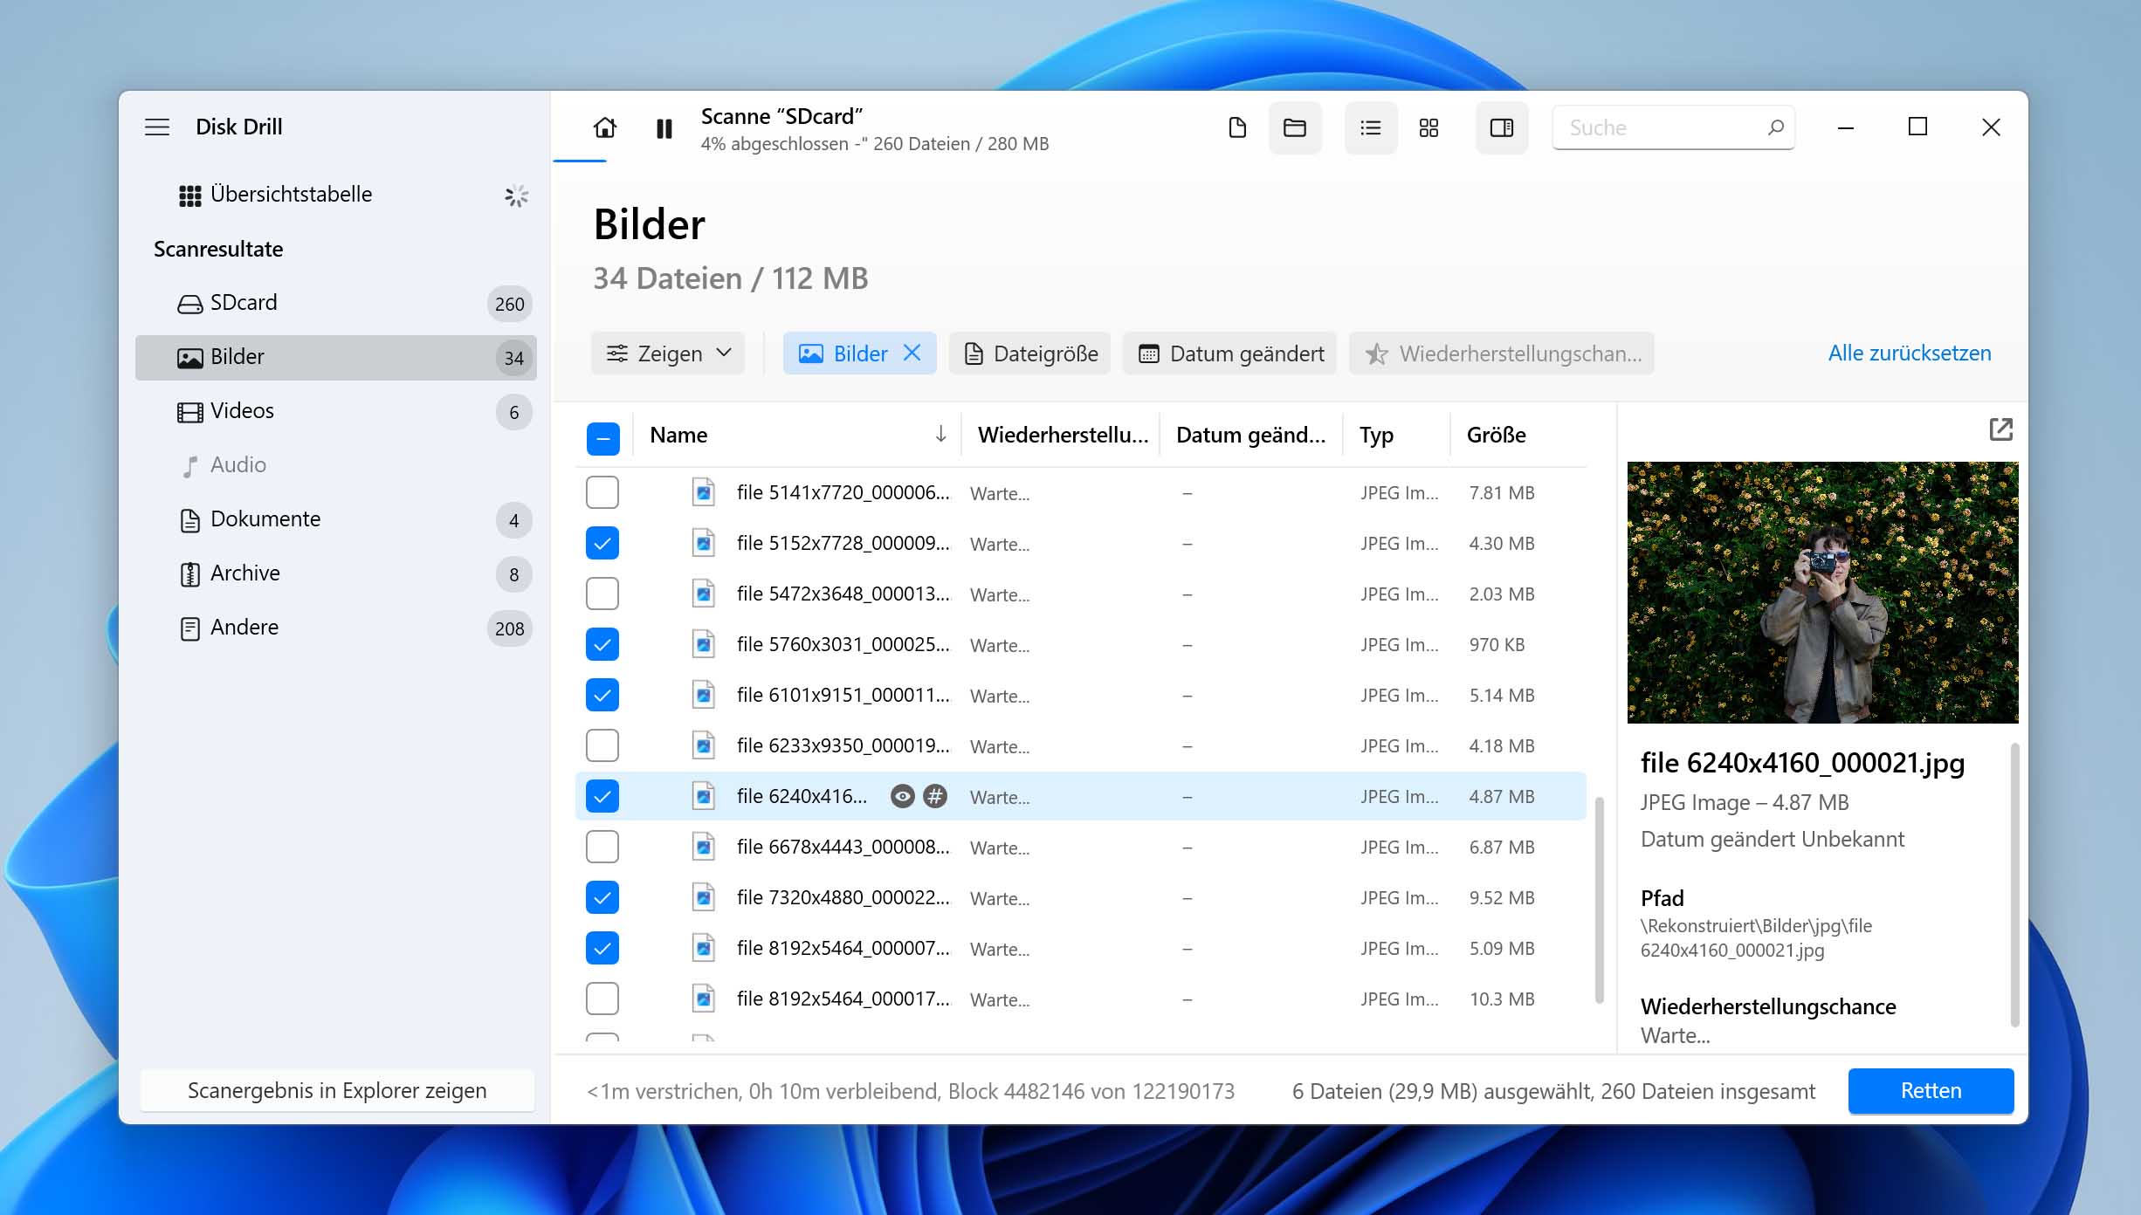Open the Datum geändert filter

tap(1230, 354)
